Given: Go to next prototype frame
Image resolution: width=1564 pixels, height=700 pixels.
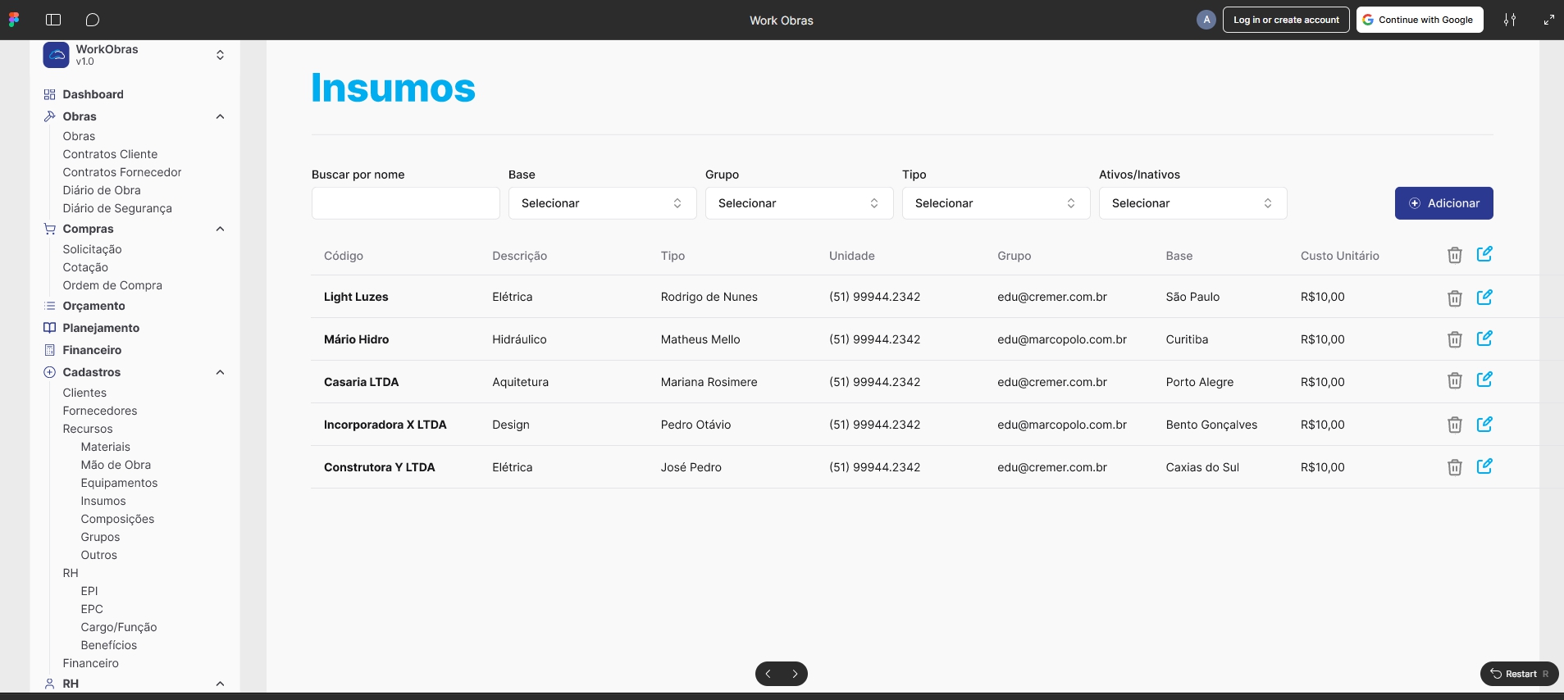Looking at the screenshot, I should pos(795,674).
